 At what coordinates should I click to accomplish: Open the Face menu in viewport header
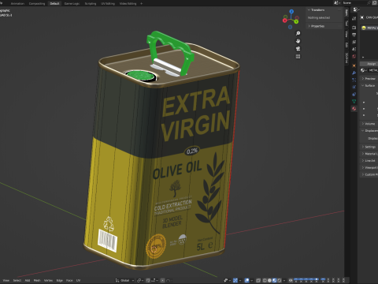point(69,280)
